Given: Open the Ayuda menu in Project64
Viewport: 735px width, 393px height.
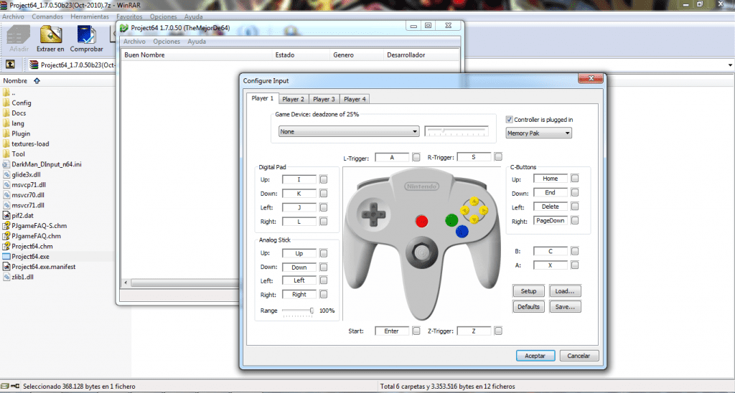Looking at the screenshot, I should (x=197, y=41).
